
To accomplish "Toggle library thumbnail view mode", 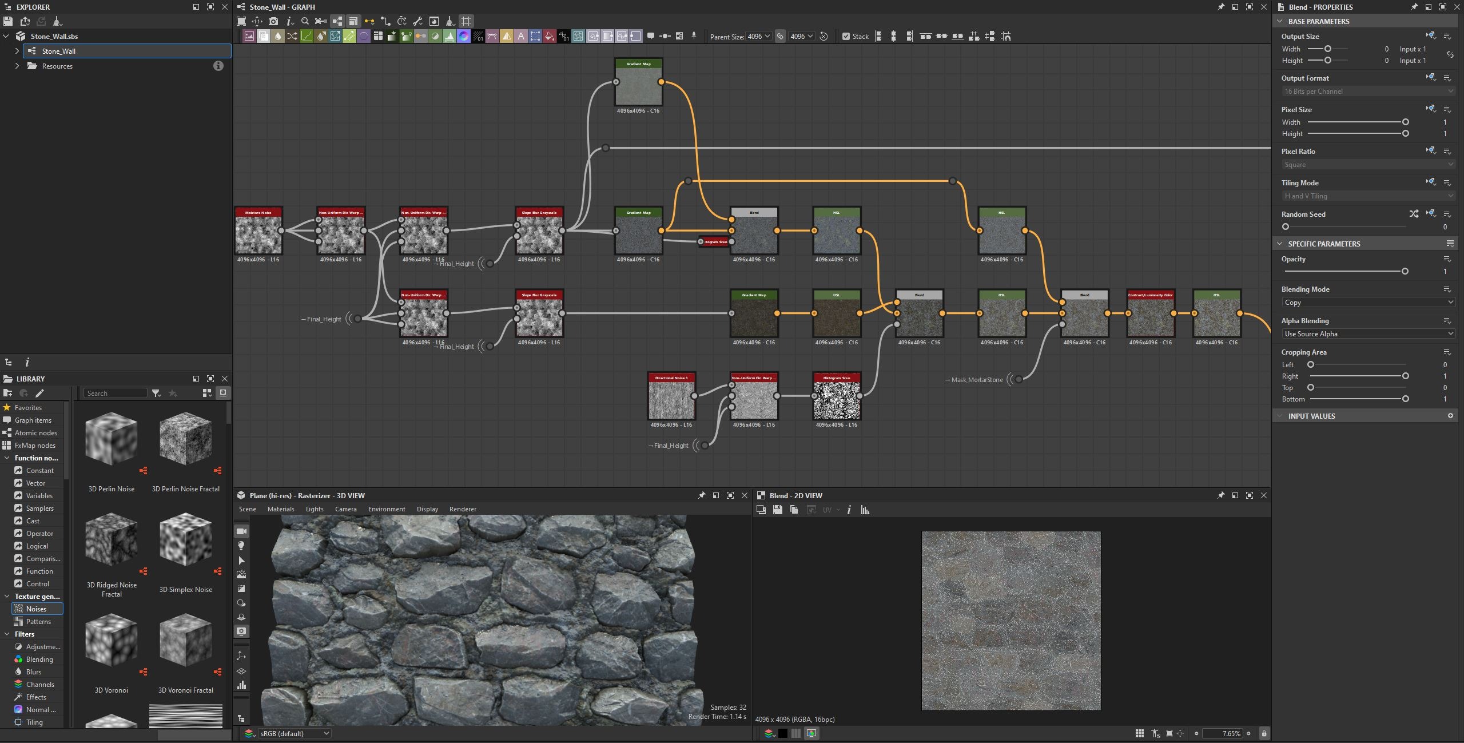I will 207,393.
